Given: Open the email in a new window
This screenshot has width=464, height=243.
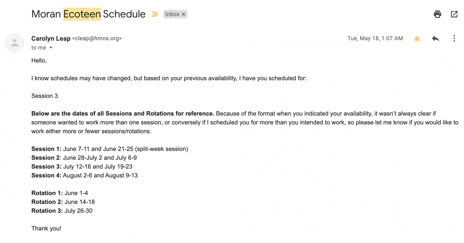Looking at the screenshot, I should pos(454,15).
